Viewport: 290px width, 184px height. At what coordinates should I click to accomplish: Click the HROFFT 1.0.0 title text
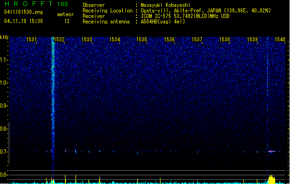tap(36, 4)
